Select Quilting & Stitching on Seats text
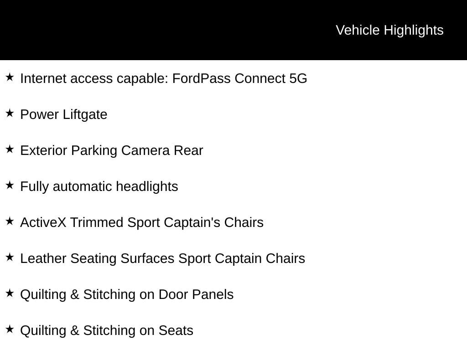Image resolution: width=467 pixels, height=350 pixels. (107, 331)
